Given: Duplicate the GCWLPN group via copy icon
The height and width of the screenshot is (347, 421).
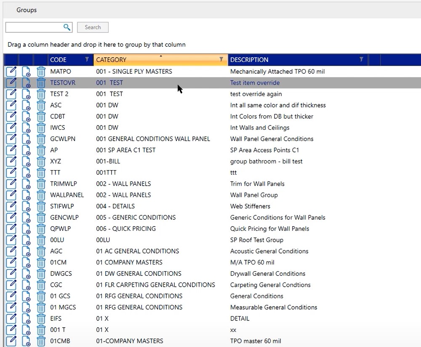Looking at the screenshot, I should coord(26,139).
